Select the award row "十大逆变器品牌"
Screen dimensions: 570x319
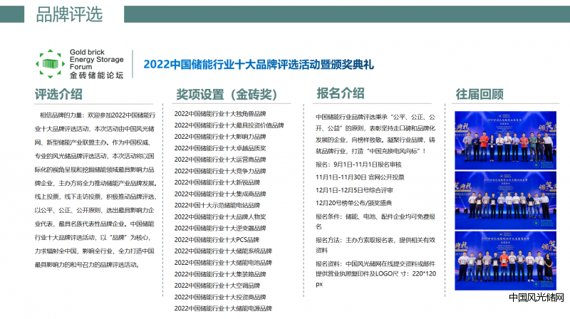[220, 228]
